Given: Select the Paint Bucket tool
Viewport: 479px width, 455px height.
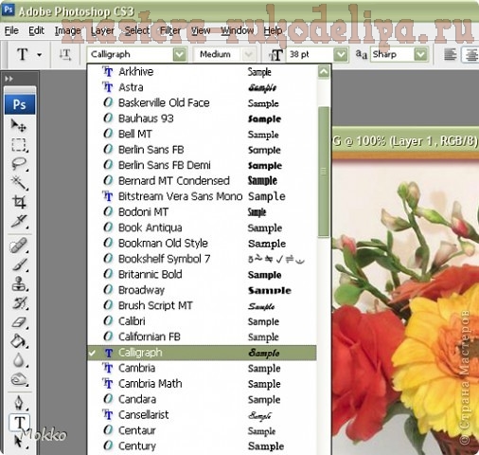Looking at the screenshot, I should (19, 341).
